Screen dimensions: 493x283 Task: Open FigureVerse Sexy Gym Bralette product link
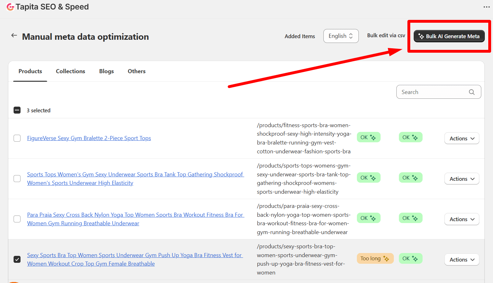click(x=89, y=138)
